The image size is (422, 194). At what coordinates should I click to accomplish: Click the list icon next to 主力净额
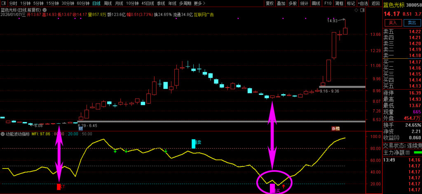tap(407, 152)
